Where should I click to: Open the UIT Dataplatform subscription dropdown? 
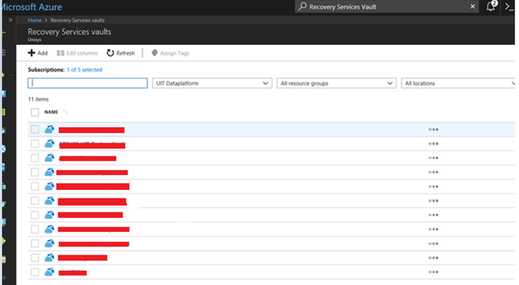(212, 83)
